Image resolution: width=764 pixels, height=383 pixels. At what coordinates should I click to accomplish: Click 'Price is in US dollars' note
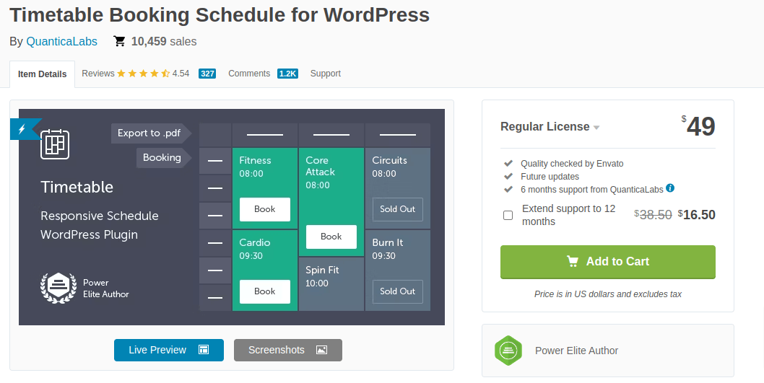[607, 294]
